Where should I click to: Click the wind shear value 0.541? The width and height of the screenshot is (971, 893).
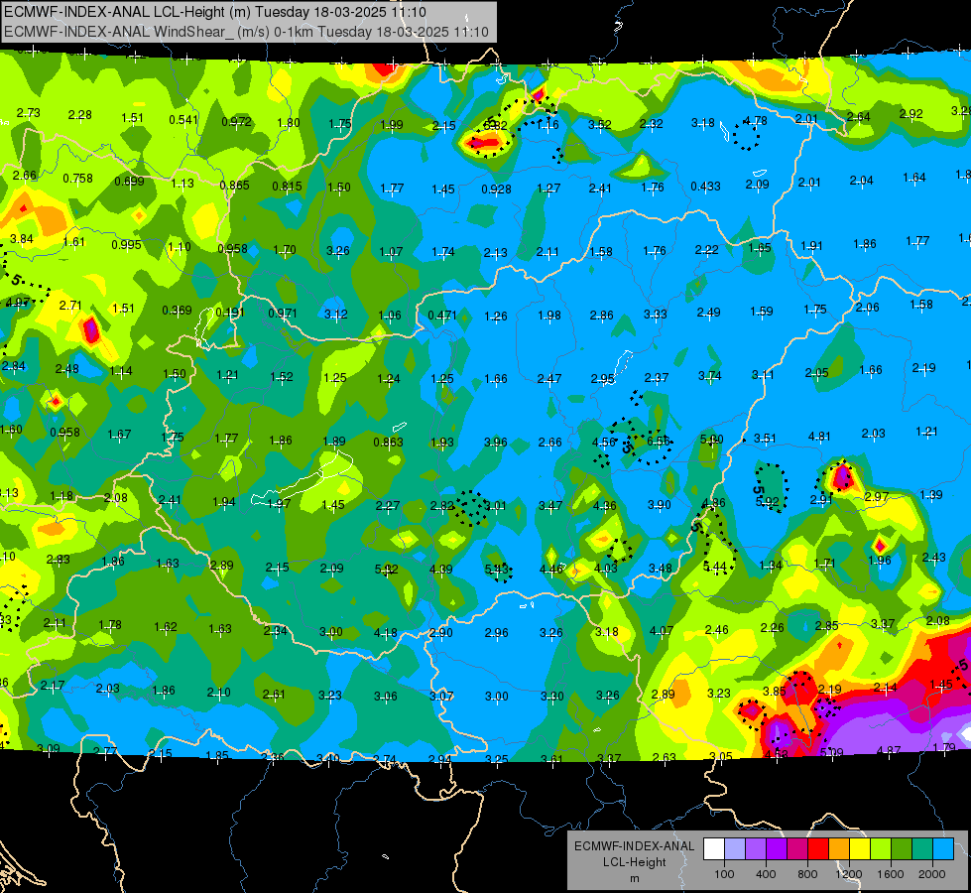click(x=183, y=120)
